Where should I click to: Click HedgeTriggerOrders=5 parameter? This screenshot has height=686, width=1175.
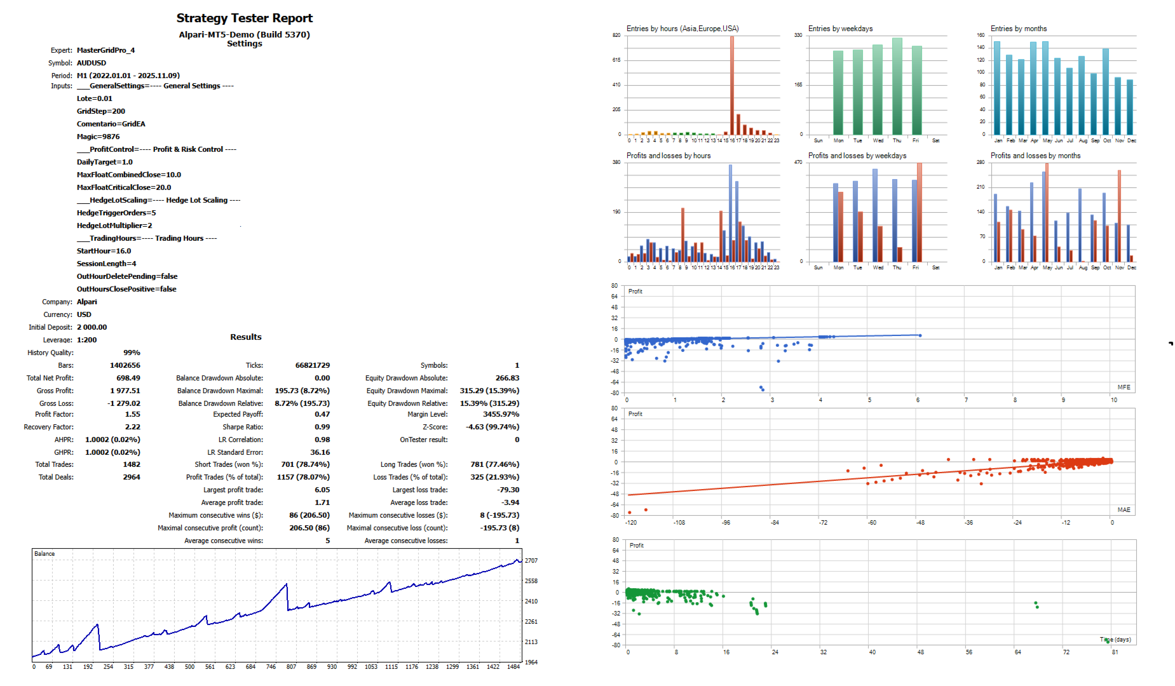click(116, 213)
